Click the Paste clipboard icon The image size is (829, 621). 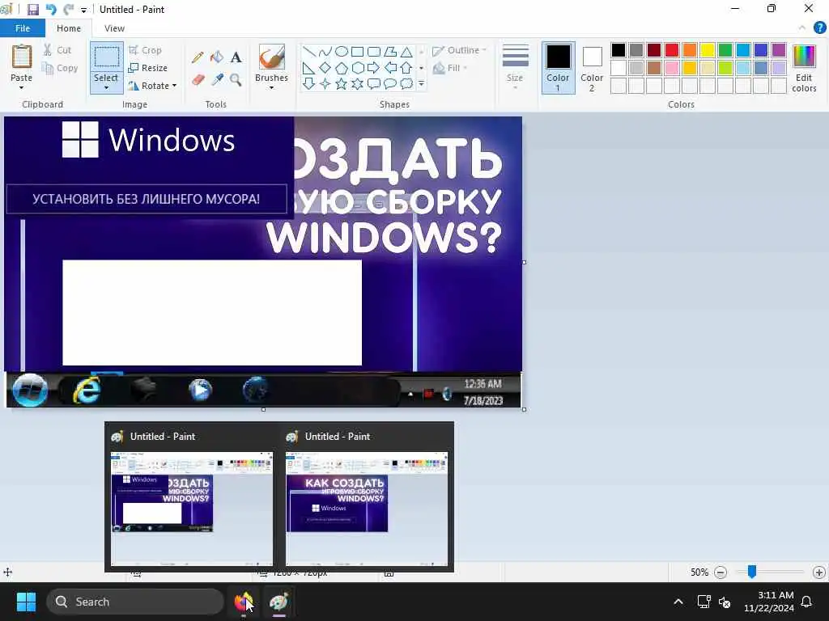click(x=22, y=57)
